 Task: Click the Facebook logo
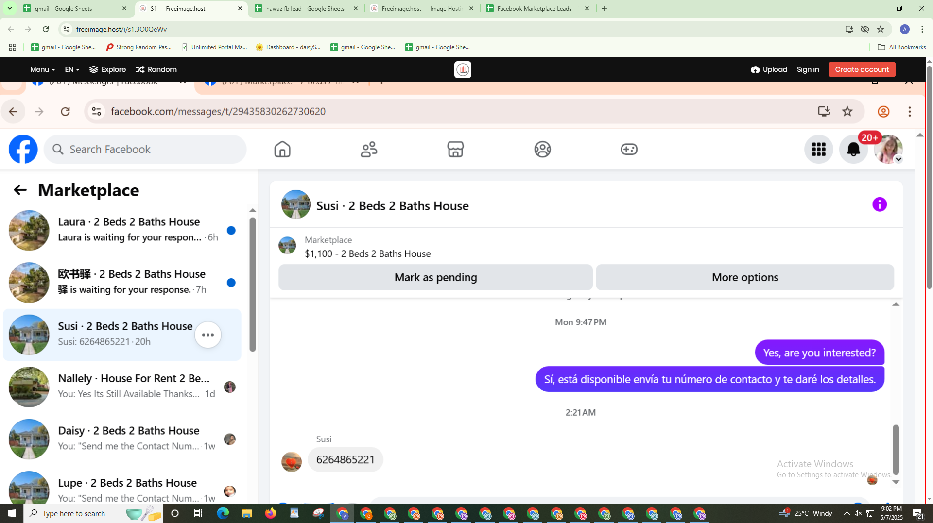[23, 149]
